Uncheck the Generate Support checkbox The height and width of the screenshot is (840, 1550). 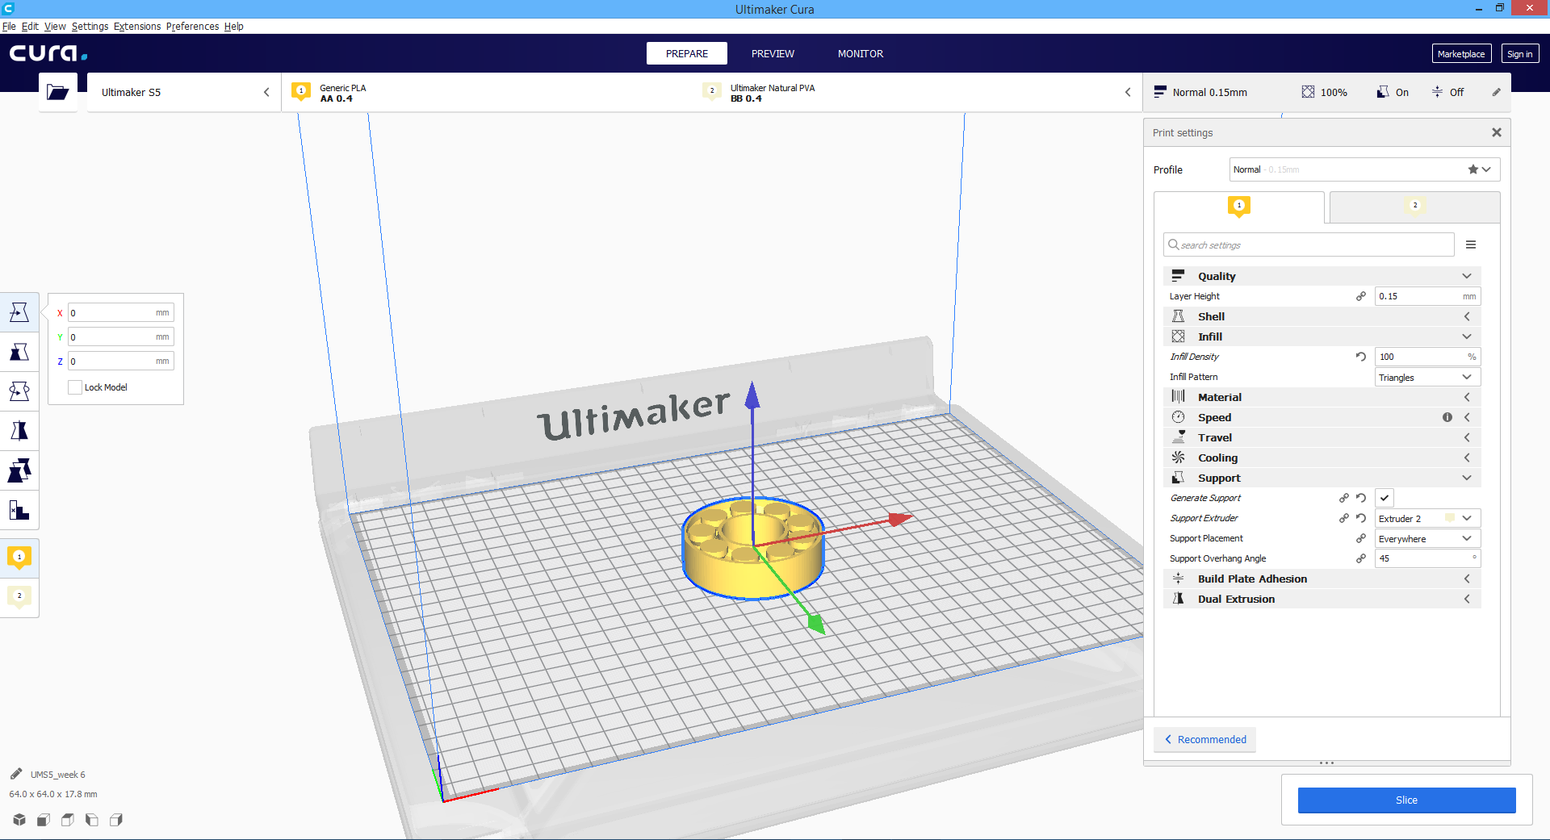point(1385,498)
